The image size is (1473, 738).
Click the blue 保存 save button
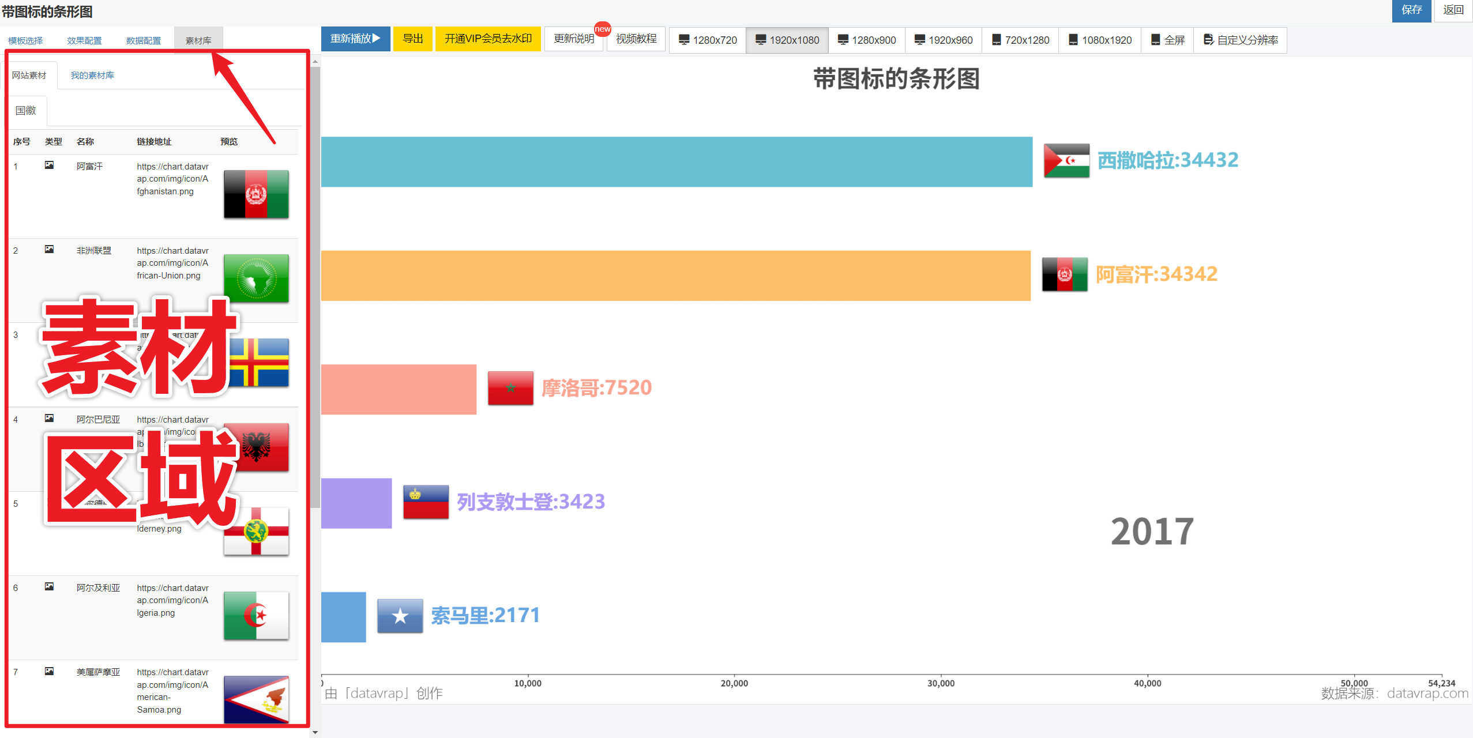point(1411,10)
